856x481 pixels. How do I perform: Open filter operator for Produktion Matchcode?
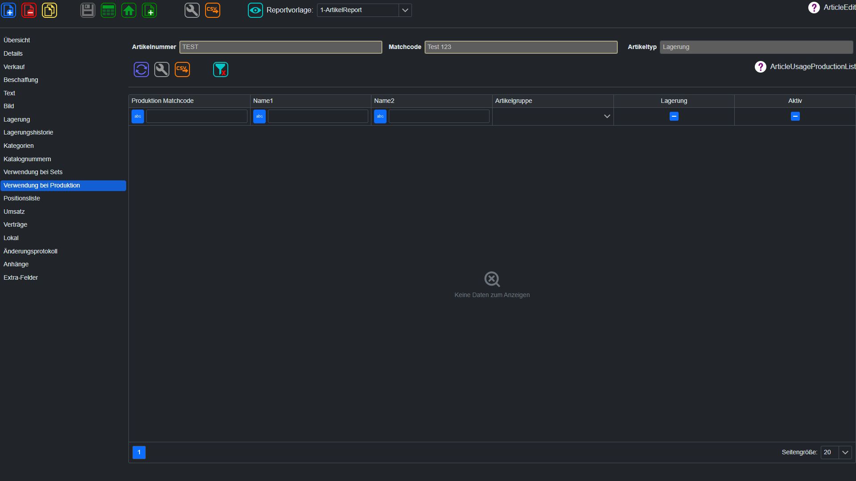point(138,116)
